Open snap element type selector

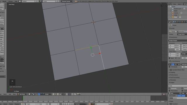pyautogui.click(x=70, y=94)
